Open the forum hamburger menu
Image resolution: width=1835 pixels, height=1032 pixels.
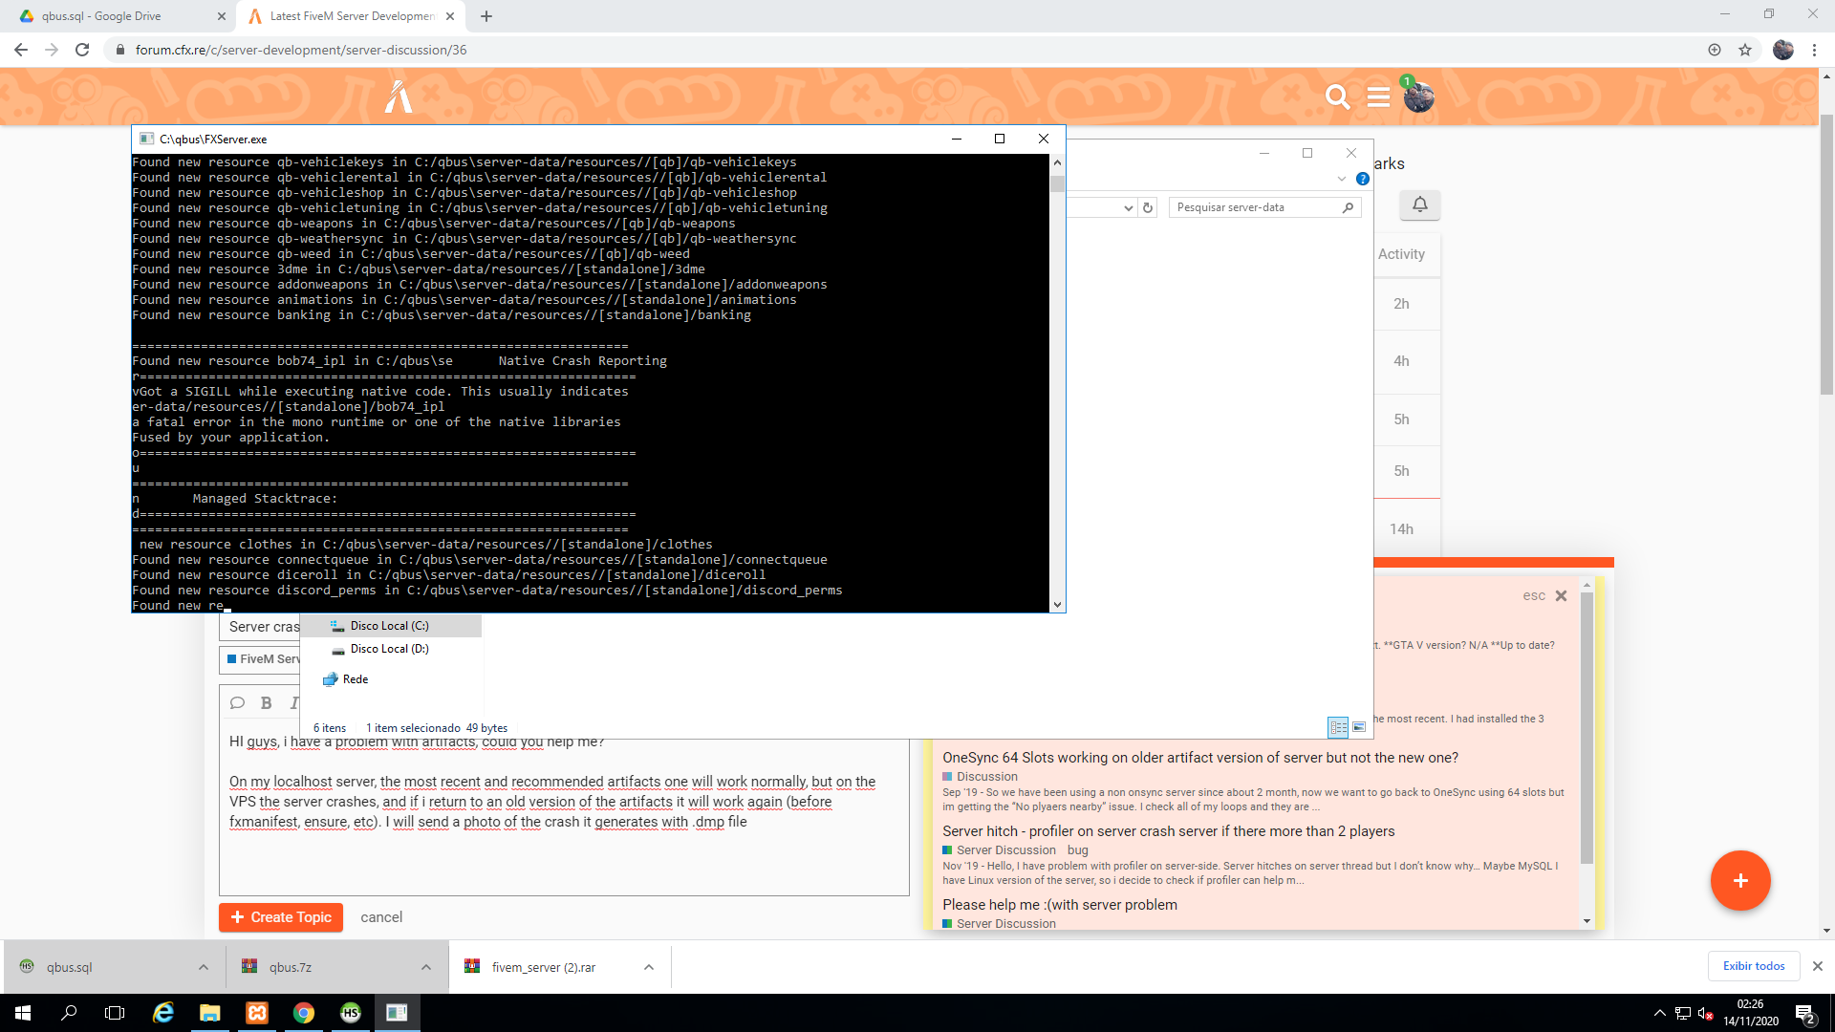pyautogui.click(x=1378, y=97)
